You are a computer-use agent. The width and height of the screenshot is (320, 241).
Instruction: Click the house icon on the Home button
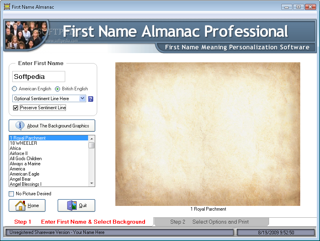click(x=21, y=206)
